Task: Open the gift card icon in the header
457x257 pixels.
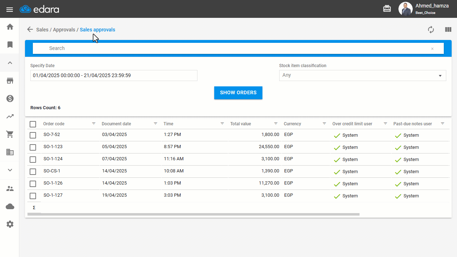Action: pos(387,9)
